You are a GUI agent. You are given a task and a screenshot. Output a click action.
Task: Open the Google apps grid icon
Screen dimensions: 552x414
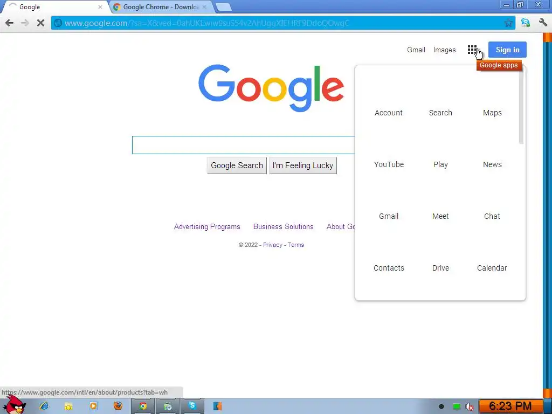coord(472,50)
